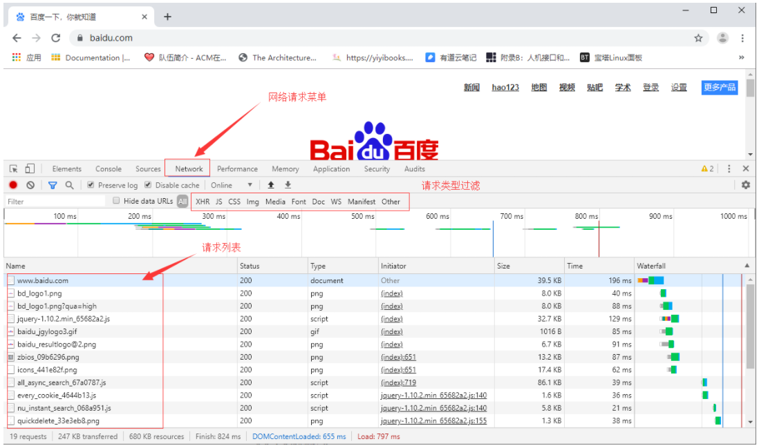Open network settings gear icon
759x448 pixels.
point(745,185)
